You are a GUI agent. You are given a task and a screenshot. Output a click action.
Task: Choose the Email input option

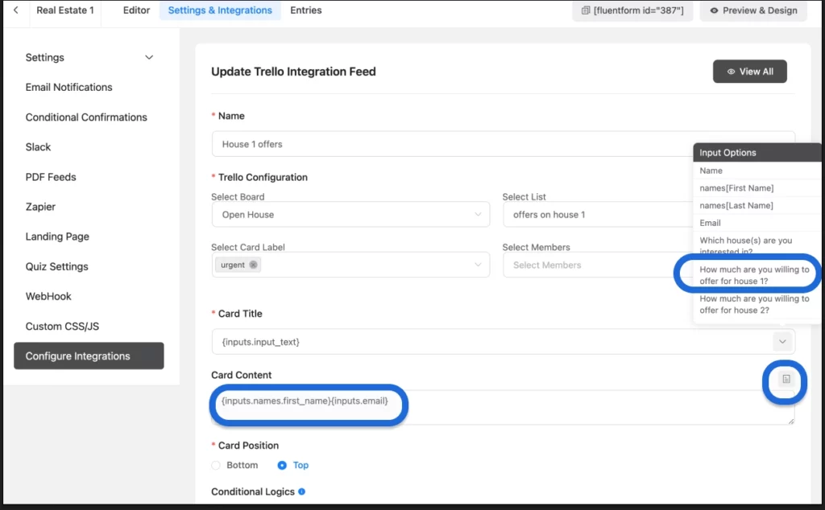757,223
